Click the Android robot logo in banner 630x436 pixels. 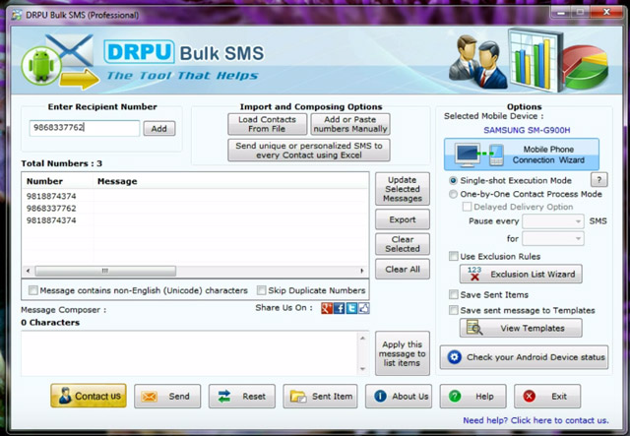coord(41,66)
